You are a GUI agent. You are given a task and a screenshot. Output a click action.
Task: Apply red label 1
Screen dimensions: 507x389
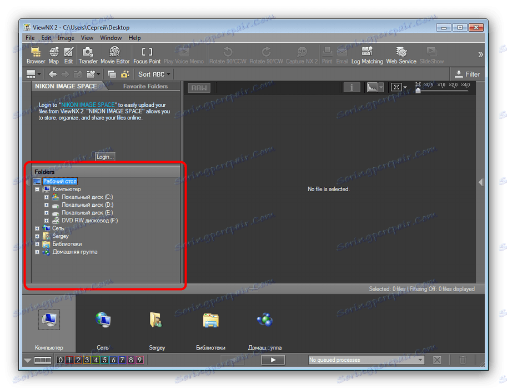coord(69,360)
